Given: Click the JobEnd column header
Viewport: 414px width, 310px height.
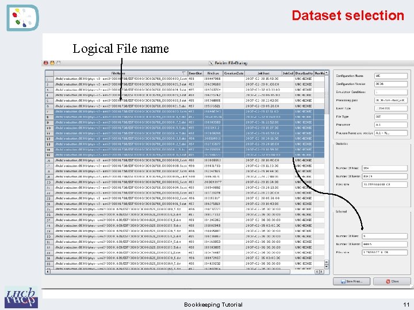Looking at the screenshot, I should pyautogui.click(x=288, y=73).
